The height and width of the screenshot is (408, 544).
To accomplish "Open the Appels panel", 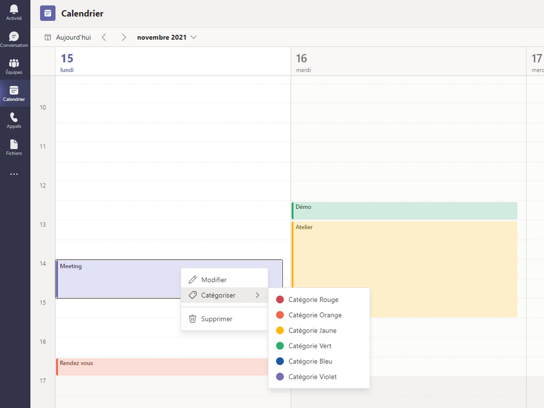I will tap(14, 120).
